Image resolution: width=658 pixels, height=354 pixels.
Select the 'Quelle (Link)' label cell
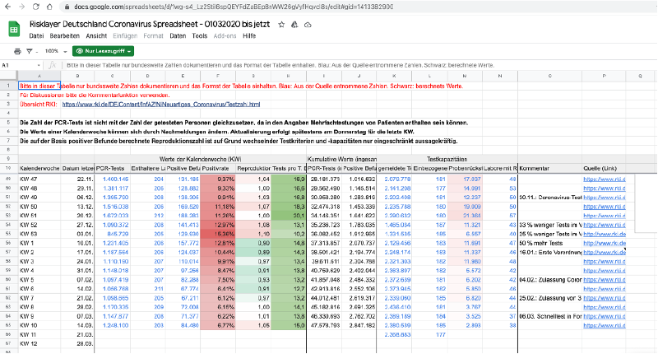[604, 169]
